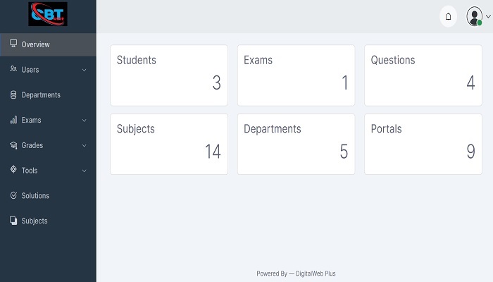Viewport: 493px width, 282px height.
Task: Select the Overview menu item
Action: pos(48,44)
